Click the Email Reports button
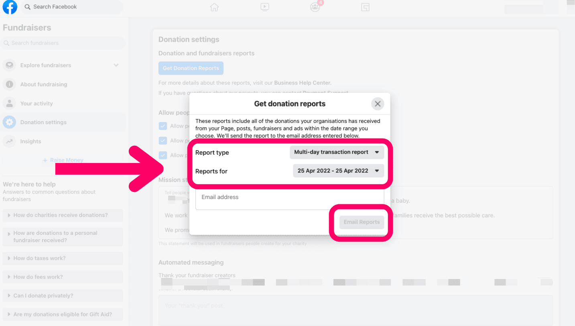The image size is (575, 326). coord(362,222)
